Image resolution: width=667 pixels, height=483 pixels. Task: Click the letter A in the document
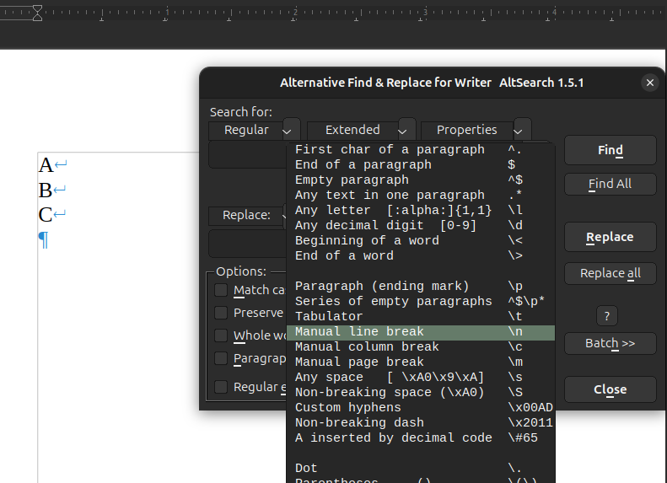(x=46, y=165)
